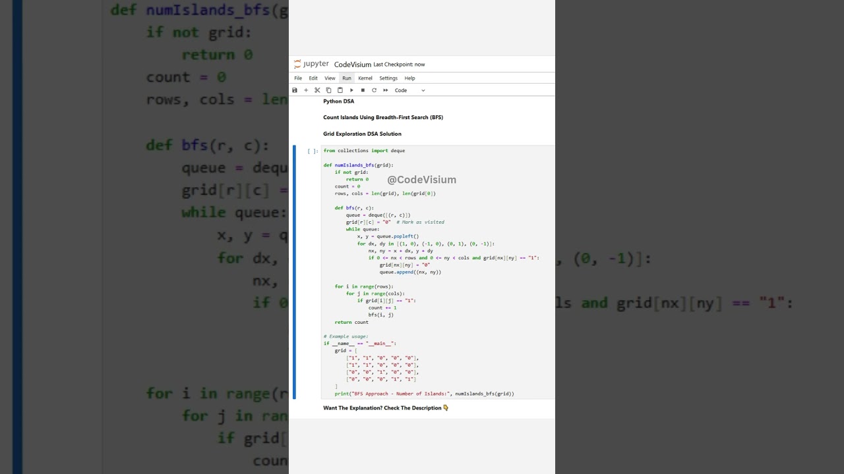The width and height of the screenshot is (844, 474).
Task: Save the notebook with the floppy disk icon
Action: [295, 90]
